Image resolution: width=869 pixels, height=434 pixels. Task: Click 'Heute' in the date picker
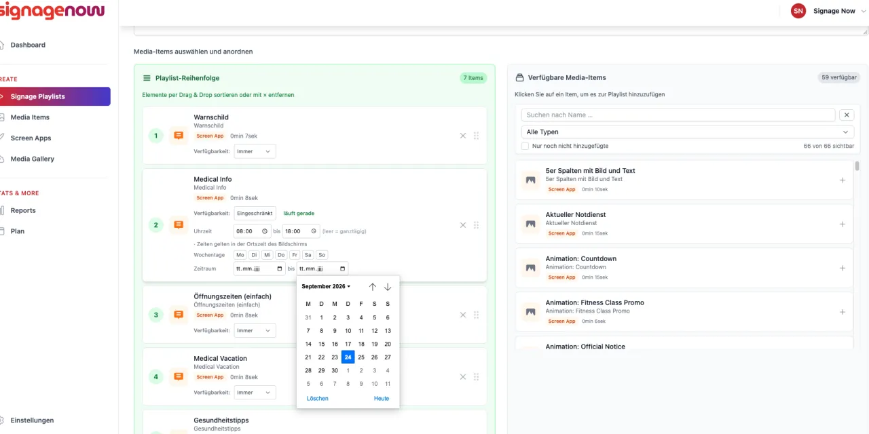pyautogui.click(x=382, y=399)
